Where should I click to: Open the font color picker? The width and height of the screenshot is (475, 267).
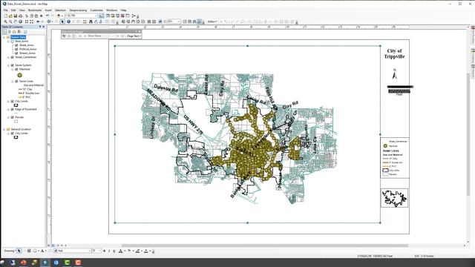tap(121, 251)
